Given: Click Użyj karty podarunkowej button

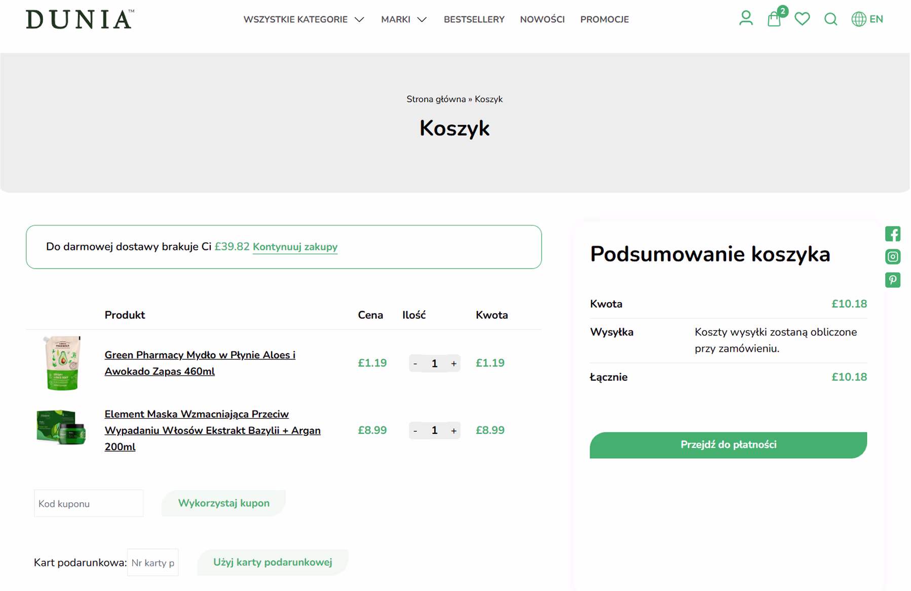Looking at the screenshot, I should [273, 562].
